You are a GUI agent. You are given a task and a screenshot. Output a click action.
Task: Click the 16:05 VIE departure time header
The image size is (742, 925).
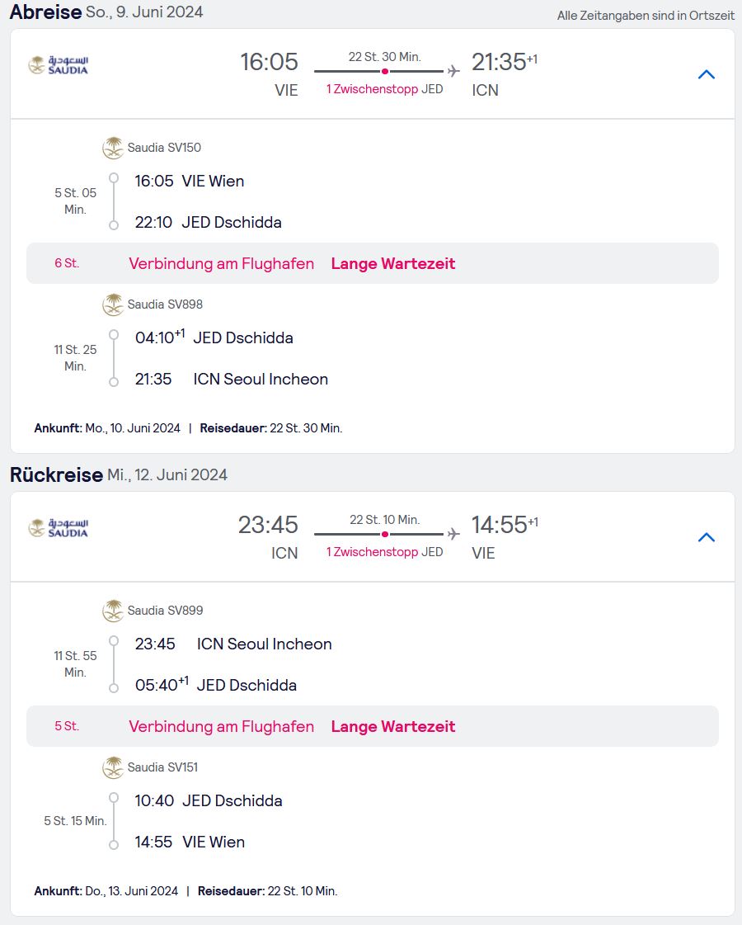[269, 62]
